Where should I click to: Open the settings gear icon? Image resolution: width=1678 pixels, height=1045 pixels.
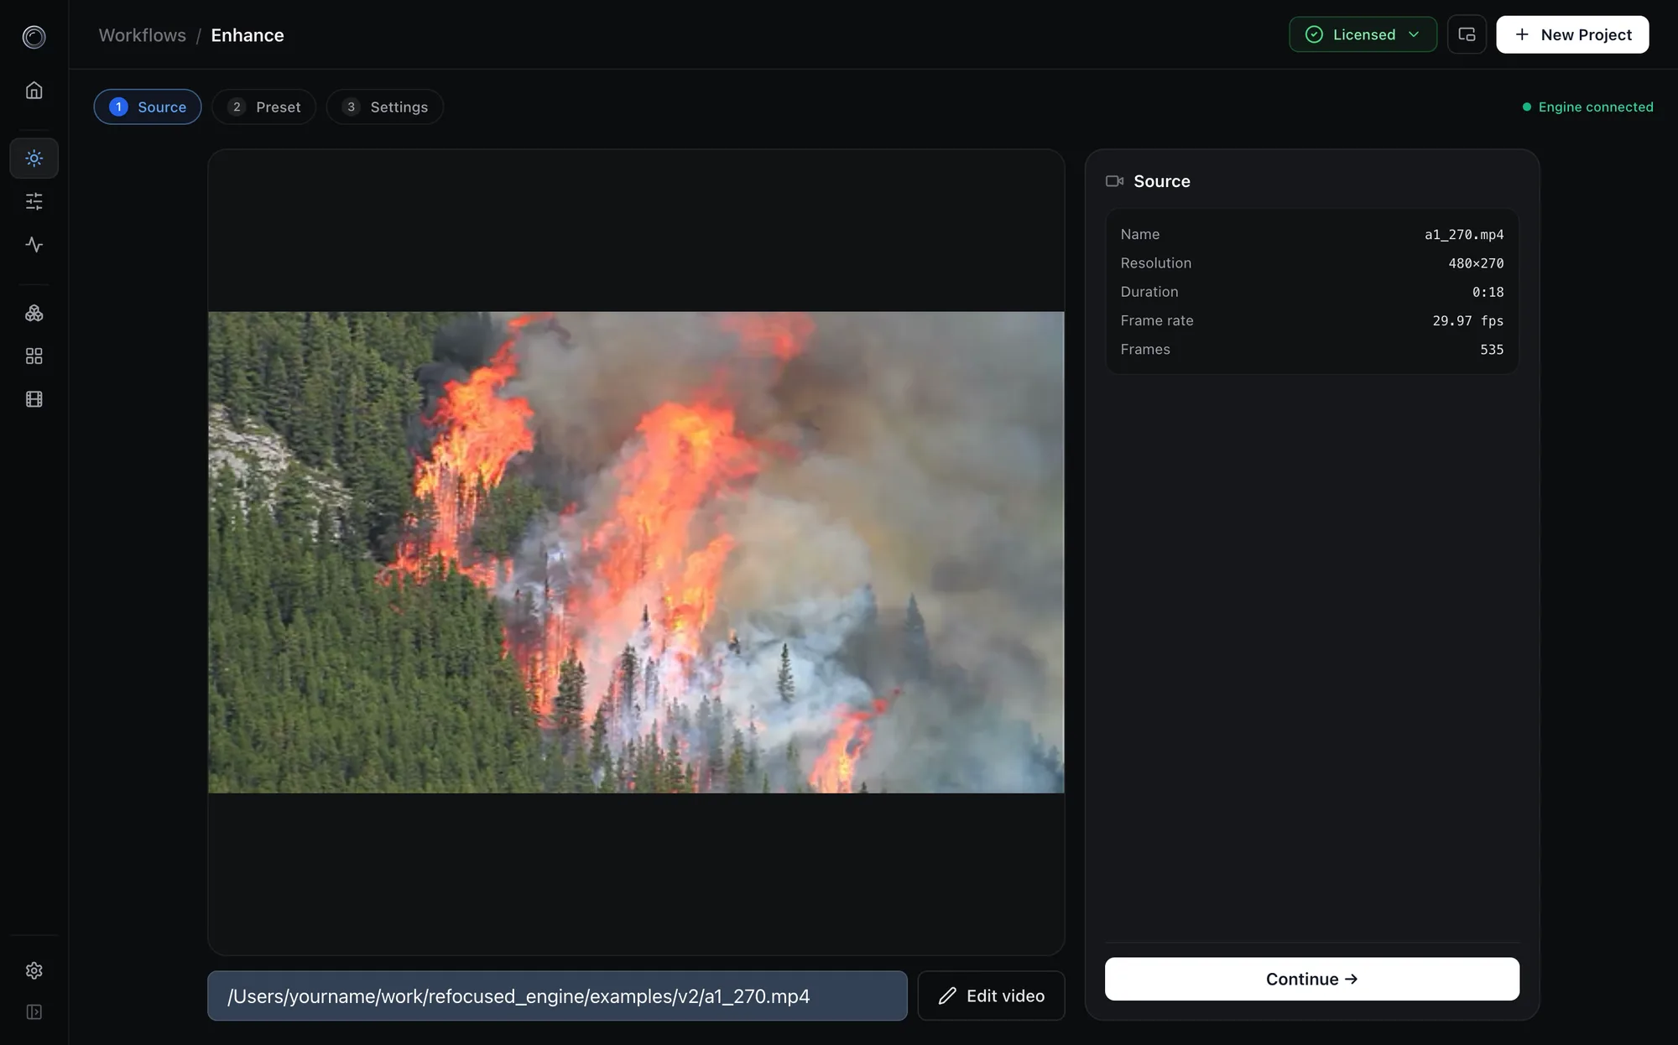point(34,970)
